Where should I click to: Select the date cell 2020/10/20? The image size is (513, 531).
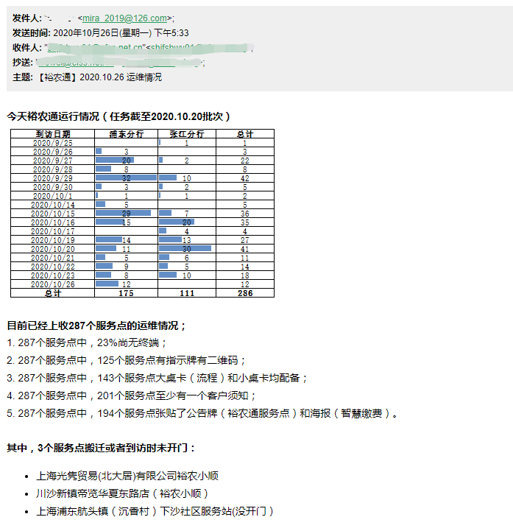[x=53, y=249]
